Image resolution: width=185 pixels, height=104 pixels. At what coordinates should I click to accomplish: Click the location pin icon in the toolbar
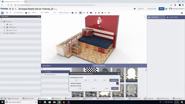(99, 13)
